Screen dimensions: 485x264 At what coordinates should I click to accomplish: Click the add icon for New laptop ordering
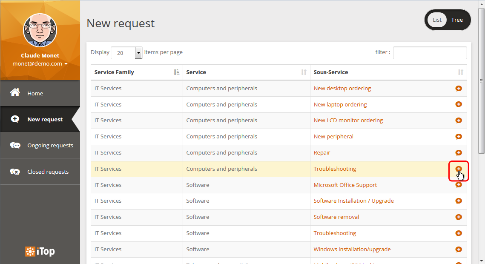459,104
